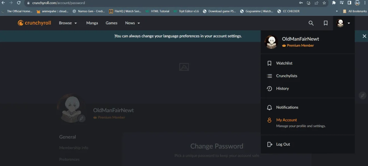Open Gogoanime bookmark
The width and height of the screenshot is (368, 166).
coord(257,11)
